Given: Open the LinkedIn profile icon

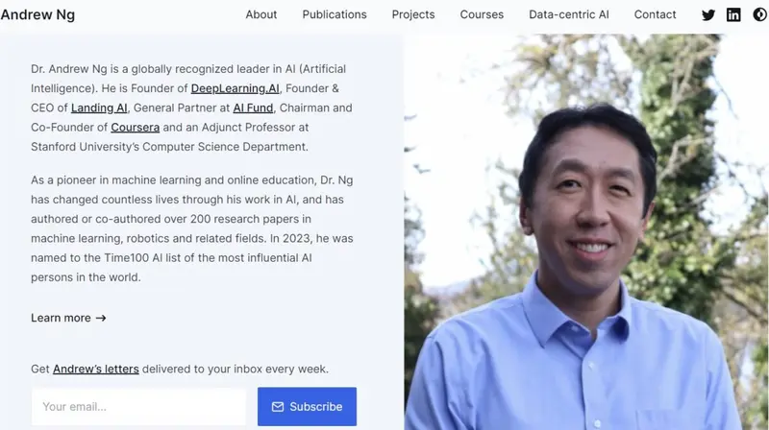Looking at the screenshot, I should [733, 14].
